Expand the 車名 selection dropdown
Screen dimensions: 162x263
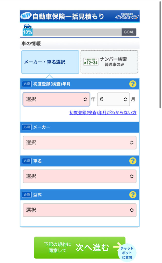pos(79,176)
